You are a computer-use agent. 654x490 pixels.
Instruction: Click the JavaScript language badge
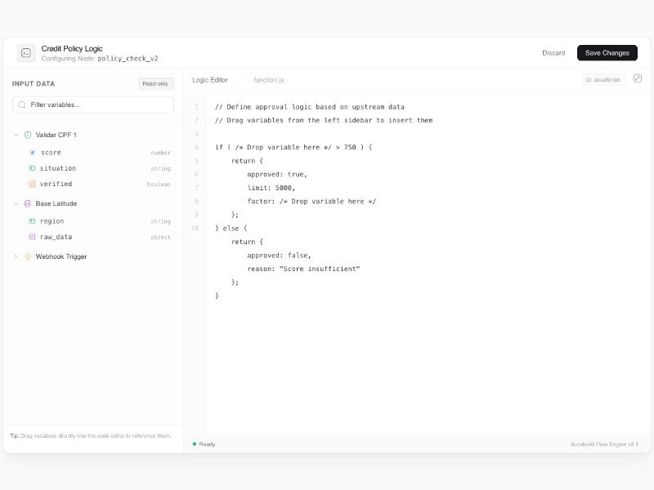coord(603,80)
